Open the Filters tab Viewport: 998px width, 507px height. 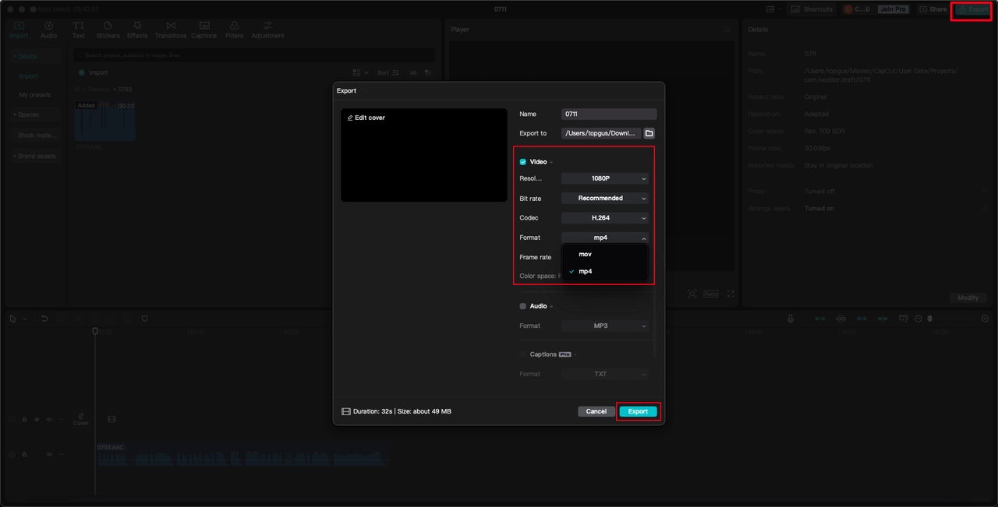pos(234,30)
